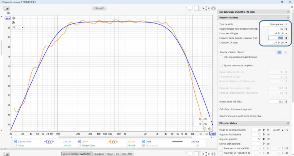
Task: Zoom out frequency axis with minus magnifier
Action: point(205,129)
